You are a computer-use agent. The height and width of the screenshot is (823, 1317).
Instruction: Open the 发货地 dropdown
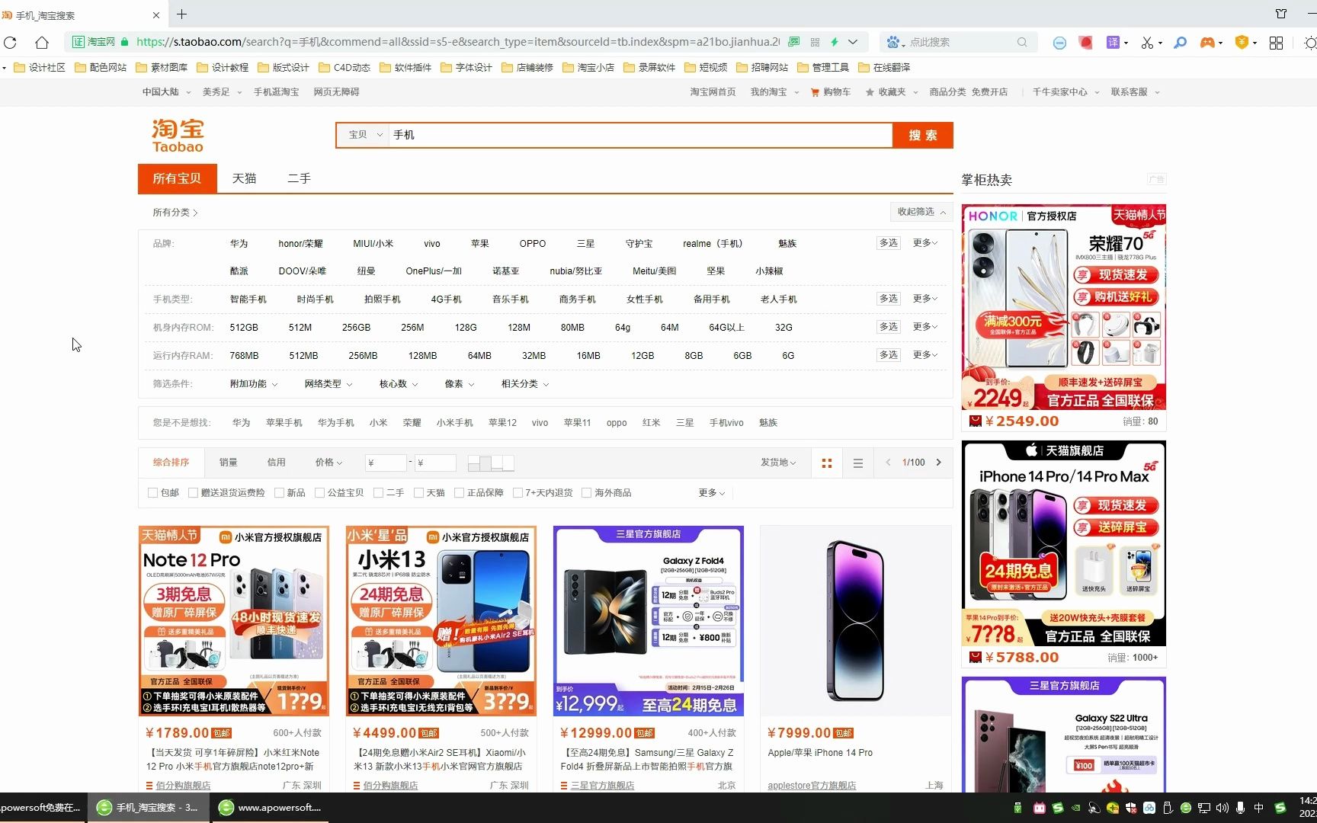point(777,463)
